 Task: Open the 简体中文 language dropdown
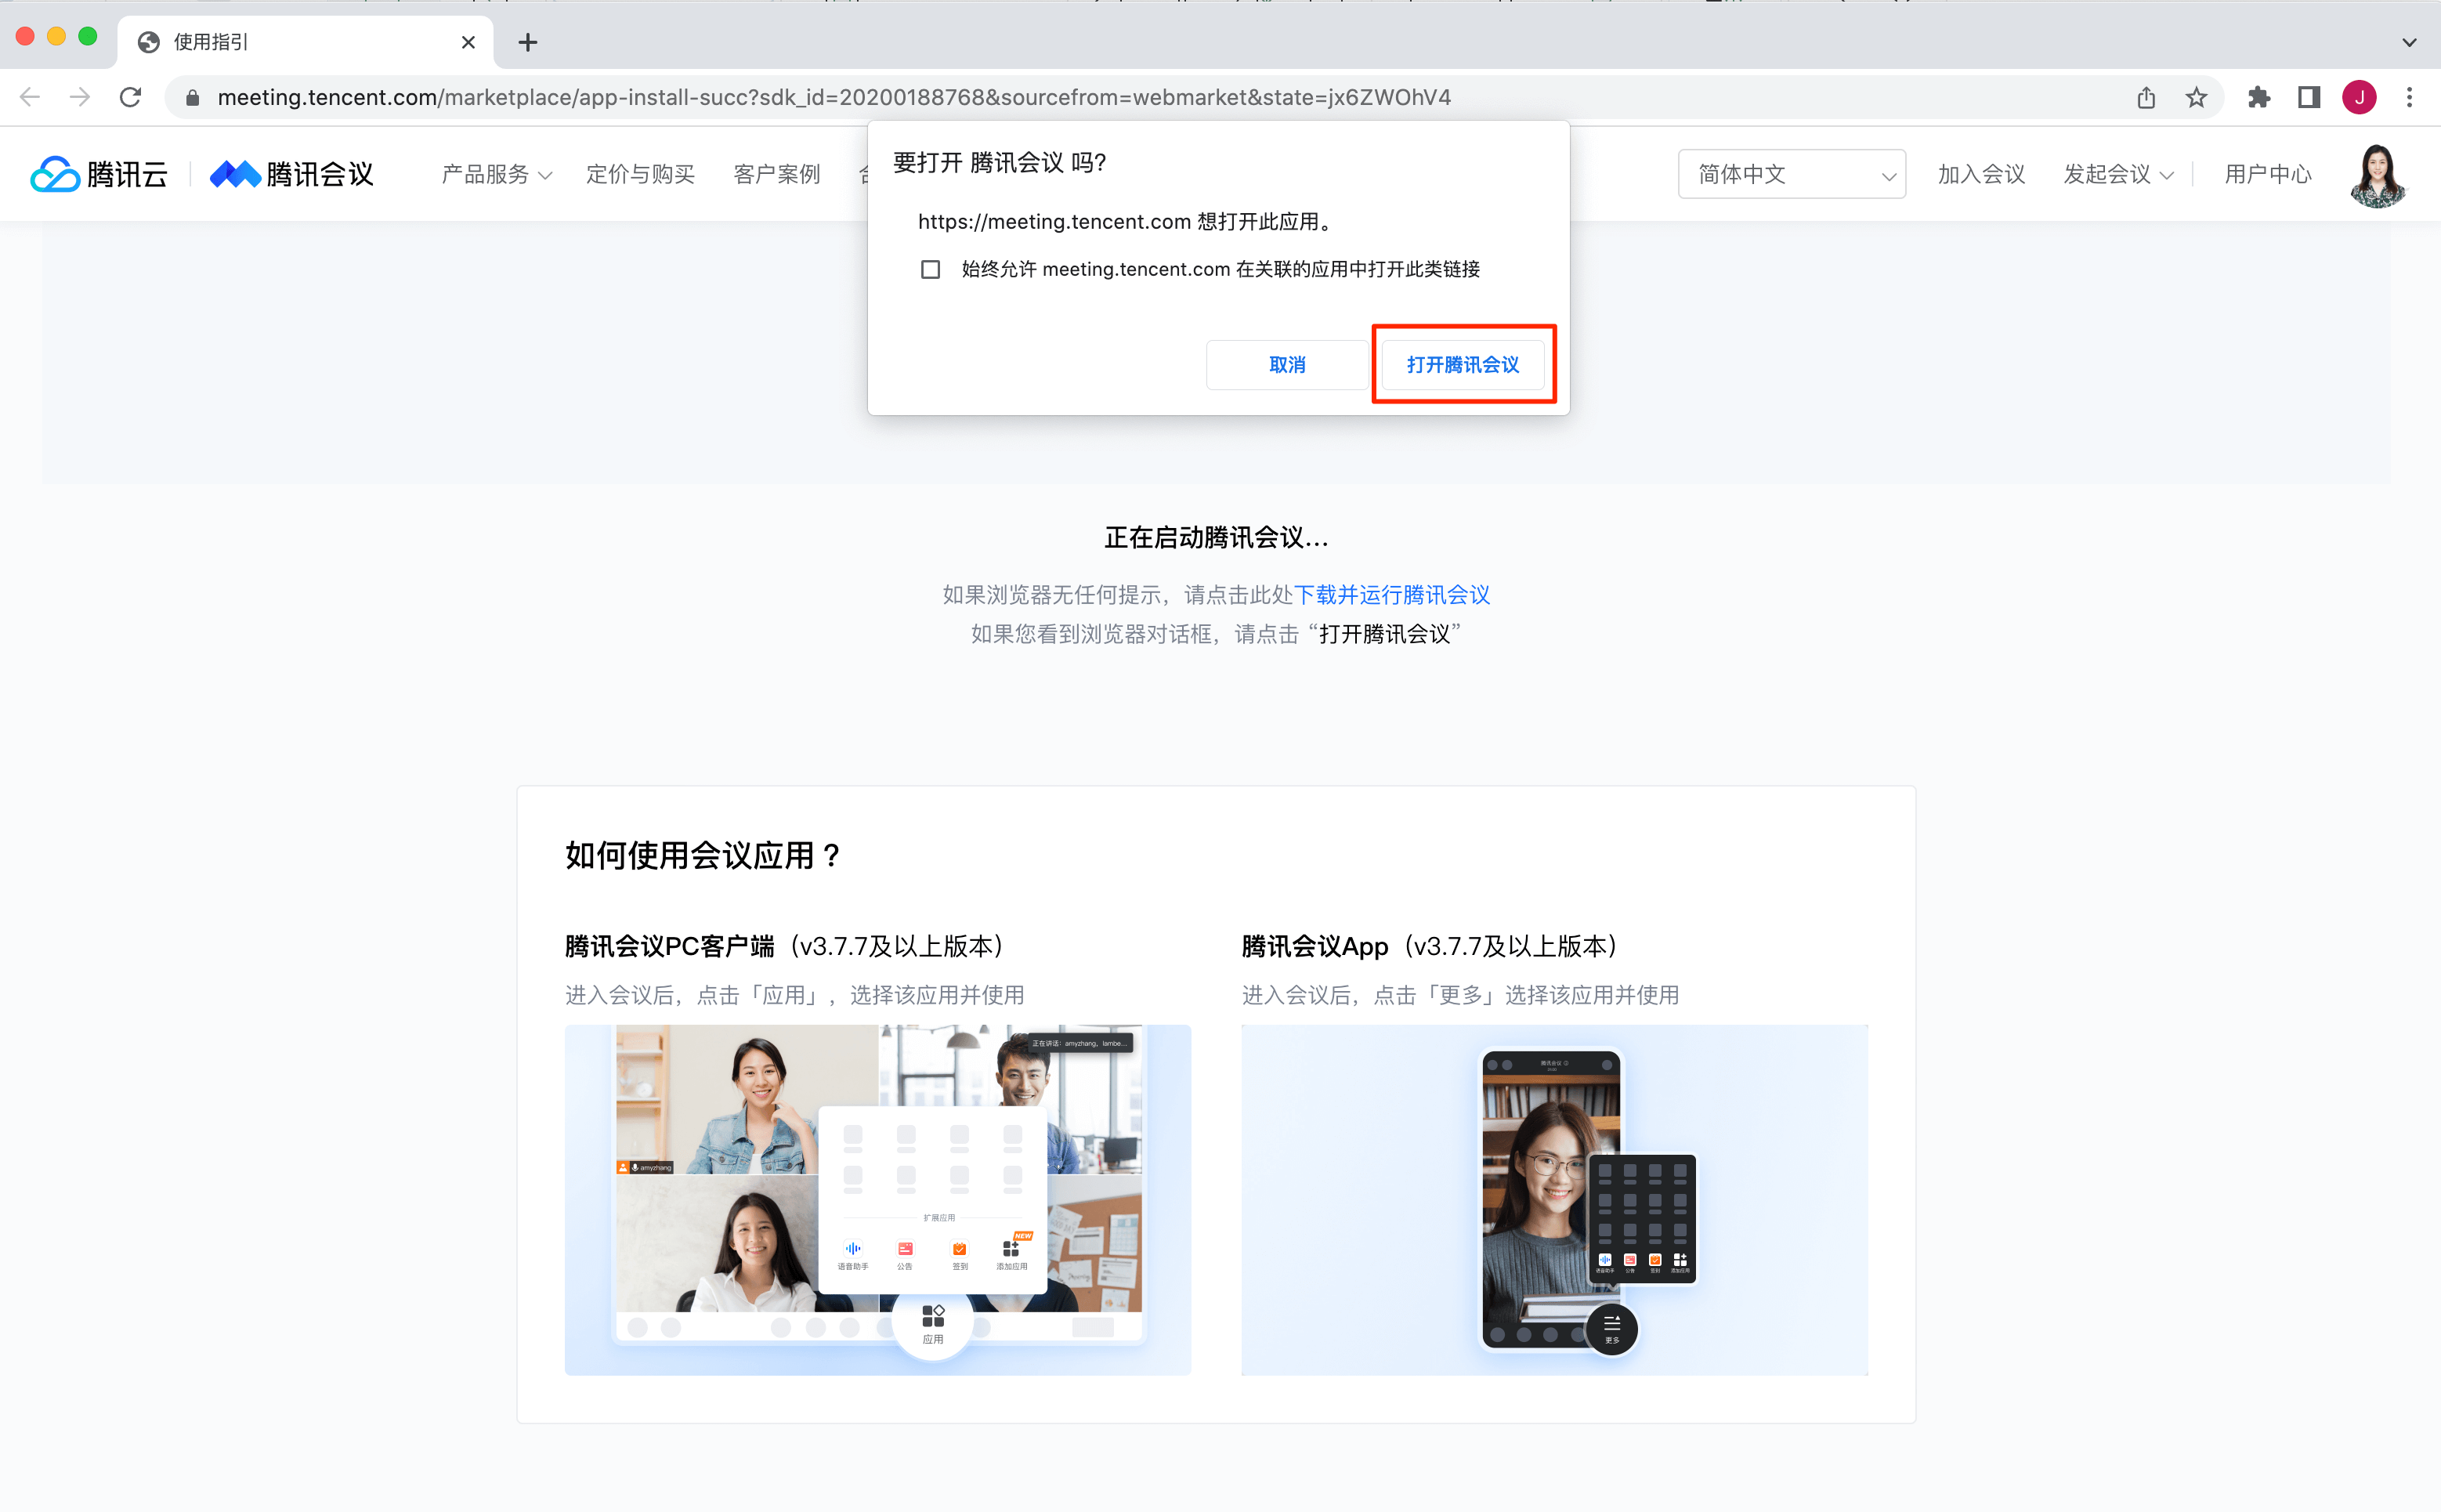click(1791, 174)
